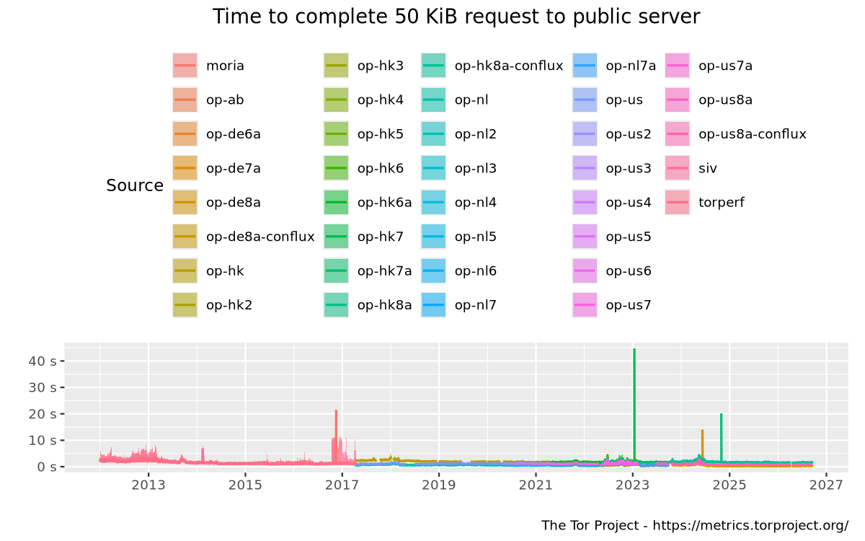Click the chart title text
The width and height of the screenshot is (865, 541).
(x=456, y=17)
